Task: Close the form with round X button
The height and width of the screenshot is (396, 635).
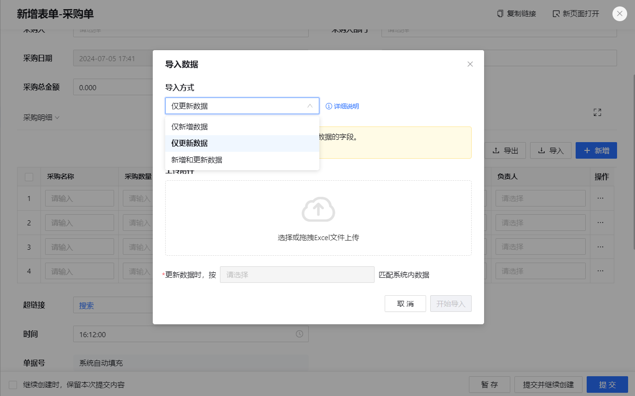Action: point(619,14)
